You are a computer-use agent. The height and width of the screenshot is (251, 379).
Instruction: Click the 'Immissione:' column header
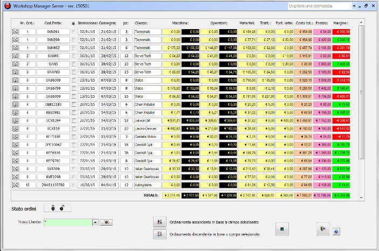coord(88,23)
